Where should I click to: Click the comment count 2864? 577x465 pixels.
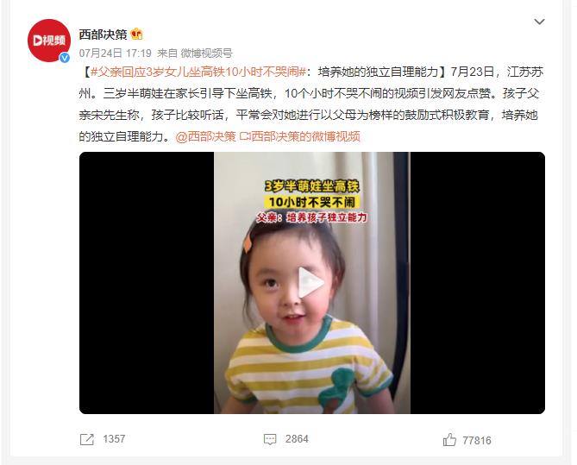(x=297, y=439)
